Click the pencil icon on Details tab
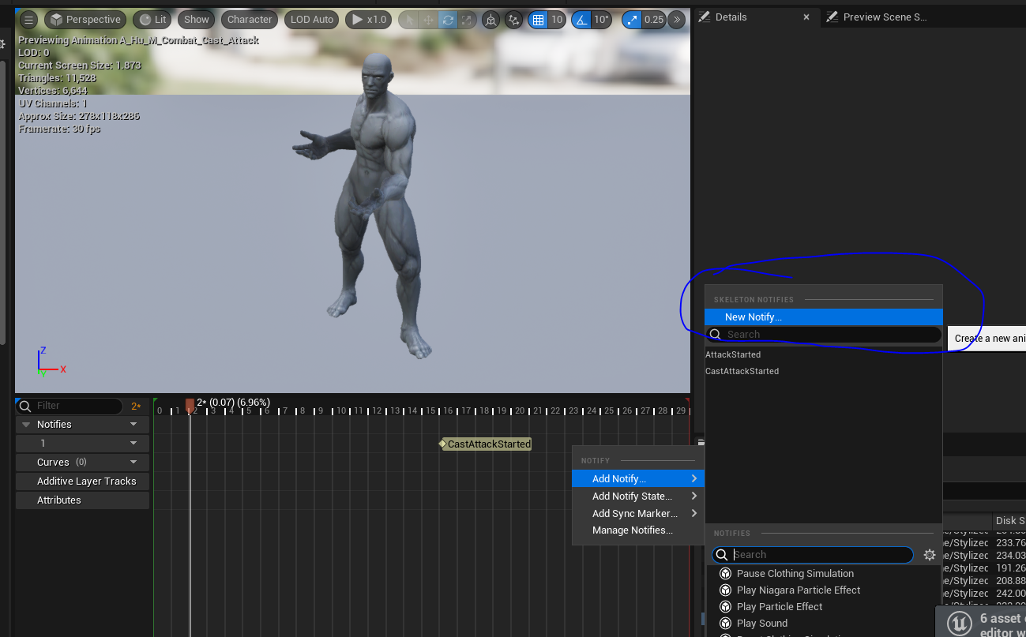Viewport: 1026px width, 637px height. tap(705, 17)
